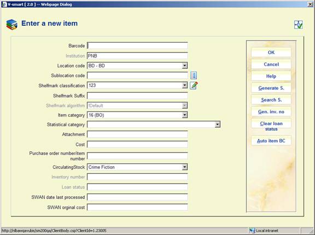The image size is (315, 235).
Task: Click the Local intranet zone icon
Action: (252, 231)
